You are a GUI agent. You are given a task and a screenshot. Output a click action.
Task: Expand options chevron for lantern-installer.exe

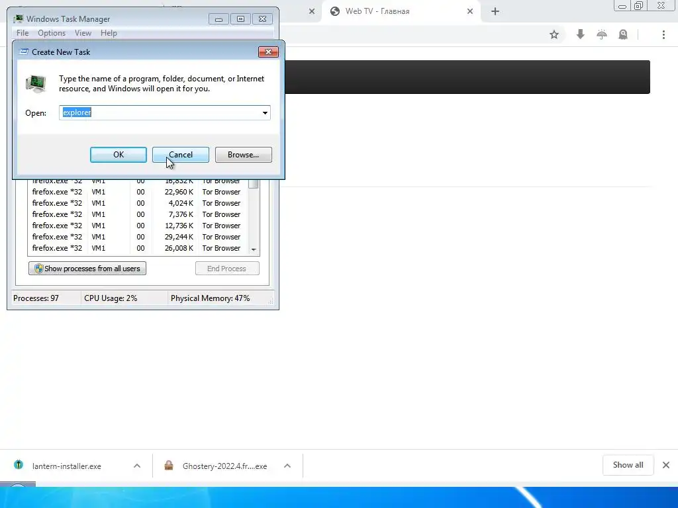(x=137, y=466)
